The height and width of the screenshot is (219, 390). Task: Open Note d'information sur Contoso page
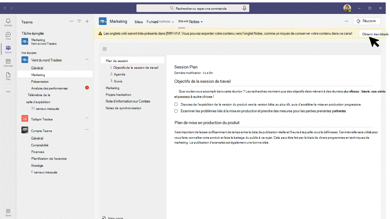pos(128,101)
